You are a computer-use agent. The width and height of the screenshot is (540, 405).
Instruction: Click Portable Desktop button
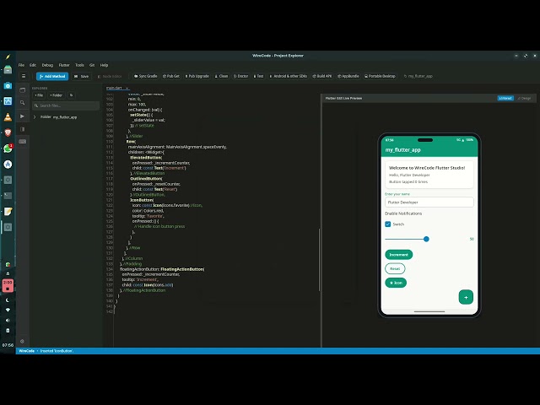click(380, 76)
